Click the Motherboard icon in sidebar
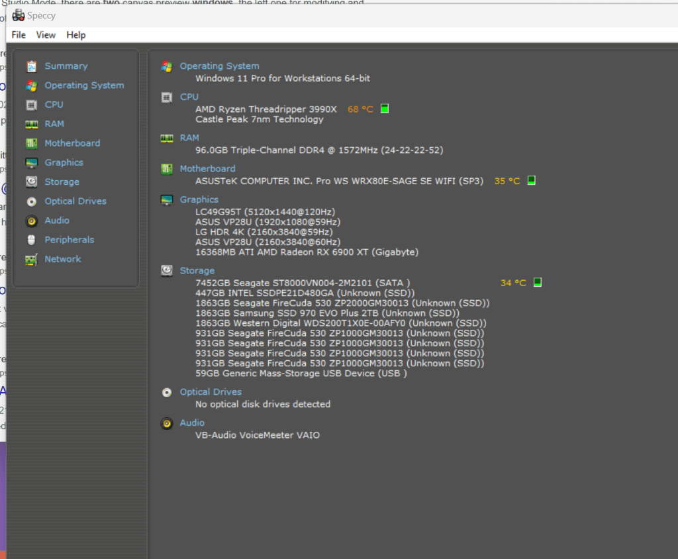 tap(32, 143)
